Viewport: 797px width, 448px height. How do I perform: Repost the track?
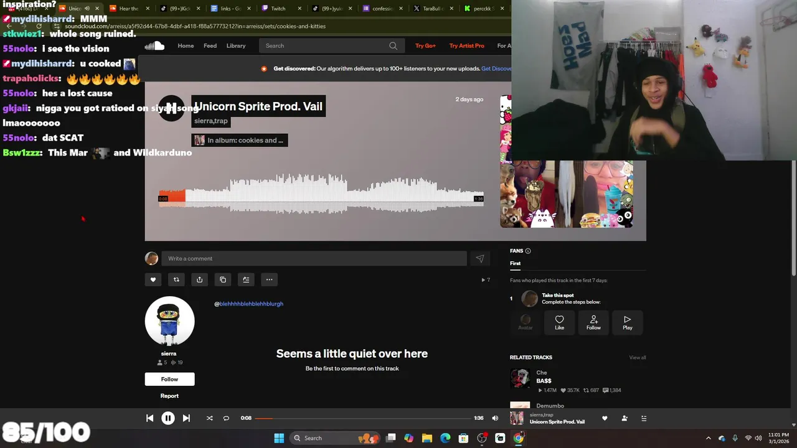coord(176,279)
